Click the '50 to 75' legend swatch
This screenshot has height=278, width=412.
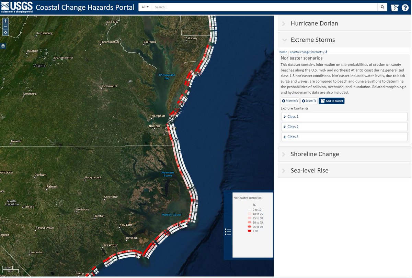pyautogui.click(x=249, y=223)
